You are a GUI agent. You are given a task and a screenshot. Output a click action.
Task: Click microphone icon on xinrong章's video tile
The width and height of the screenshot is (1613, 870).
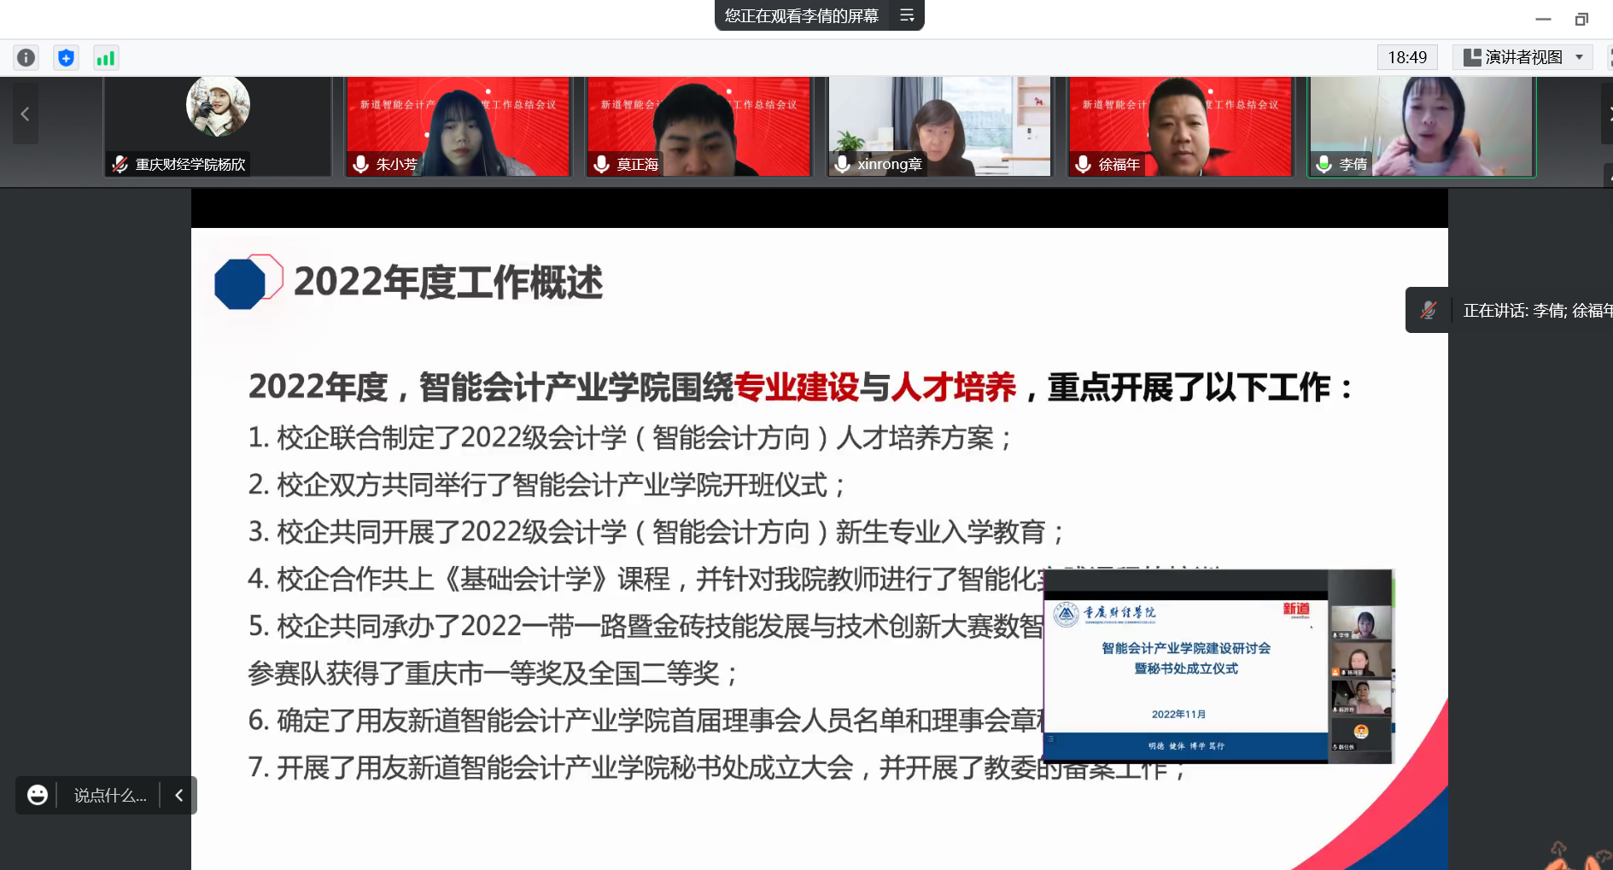click(x=843, y=164)
